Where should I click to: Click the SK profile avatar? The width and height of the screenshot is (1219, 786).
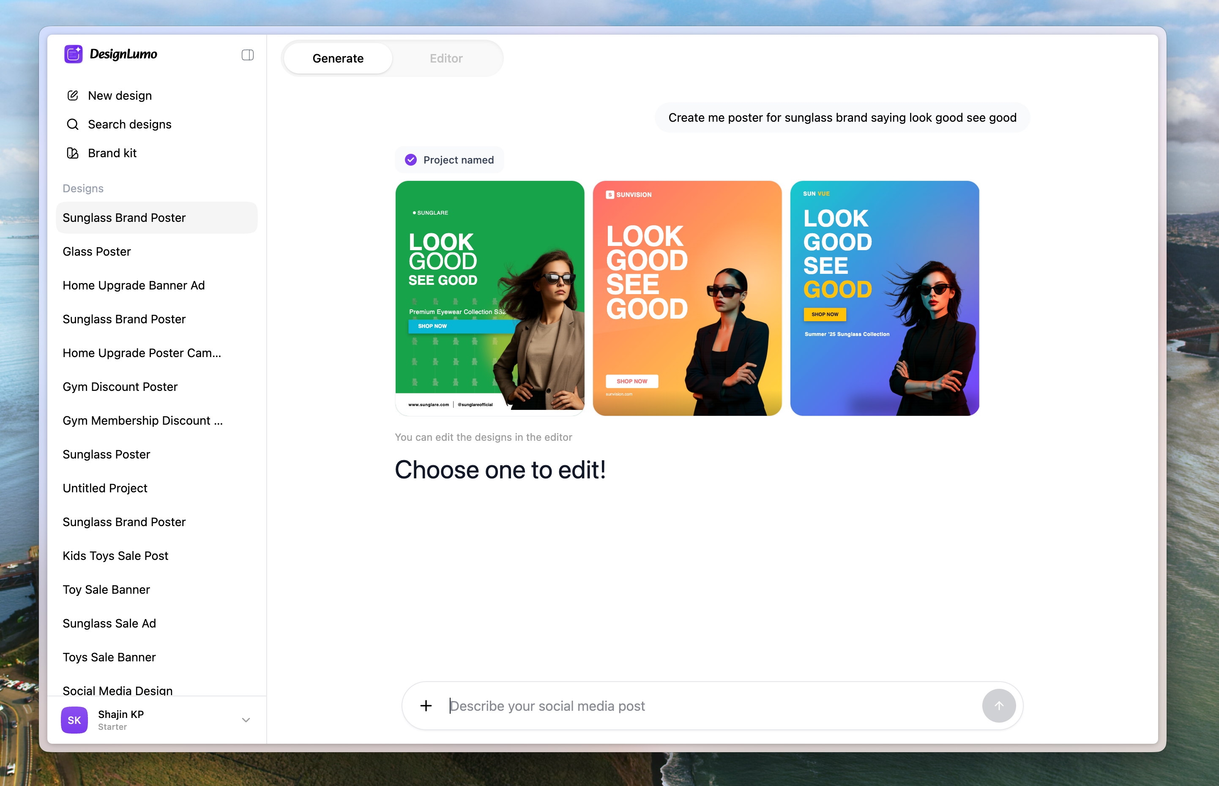tap(74, 720)
